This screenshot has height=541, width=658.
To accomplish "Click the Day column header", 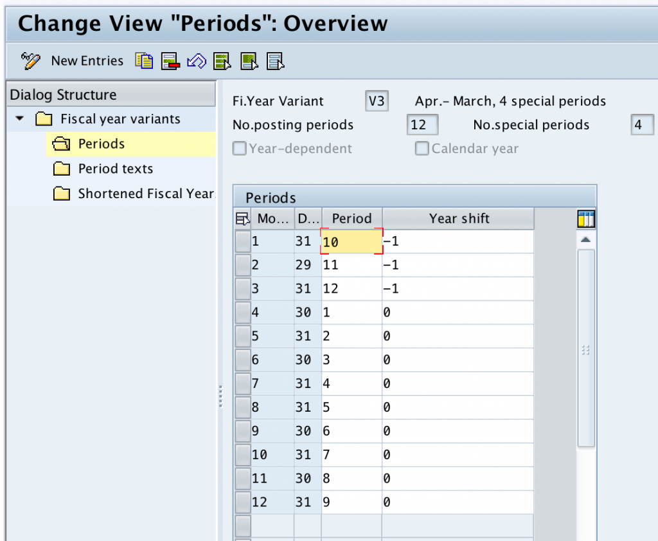I will click(308, 219).
